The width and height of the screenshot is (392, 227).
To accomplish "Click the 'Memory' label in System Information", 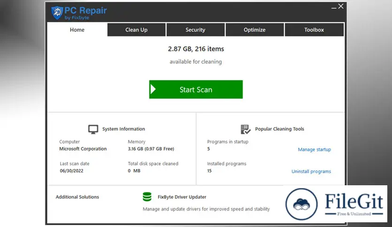I will click(136, 142).
